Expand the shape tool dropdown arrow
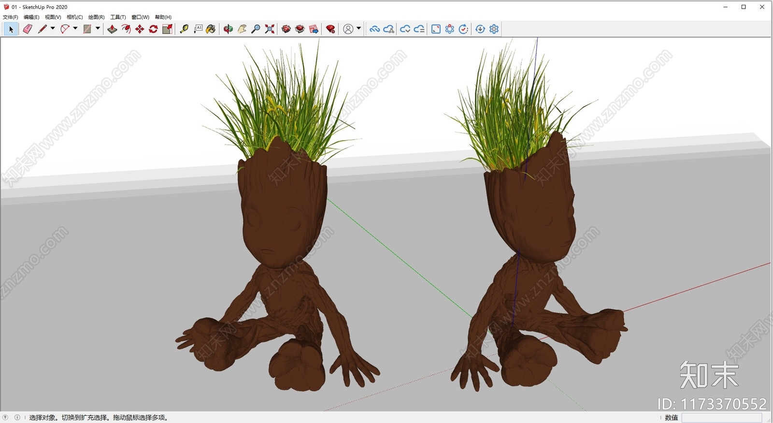 point(98,29)
